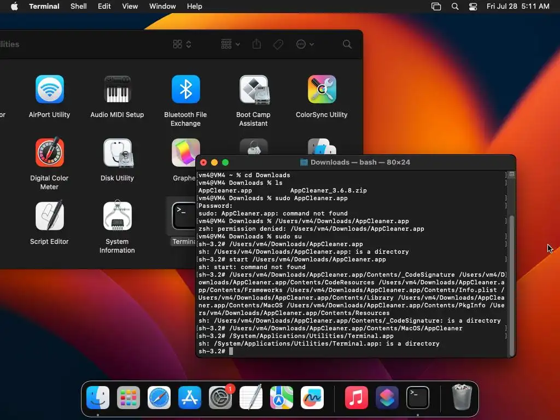Open Control Center in menu bar
Image resolution: width=560 pixels, height=420 pixels.
tap(473, 7)
